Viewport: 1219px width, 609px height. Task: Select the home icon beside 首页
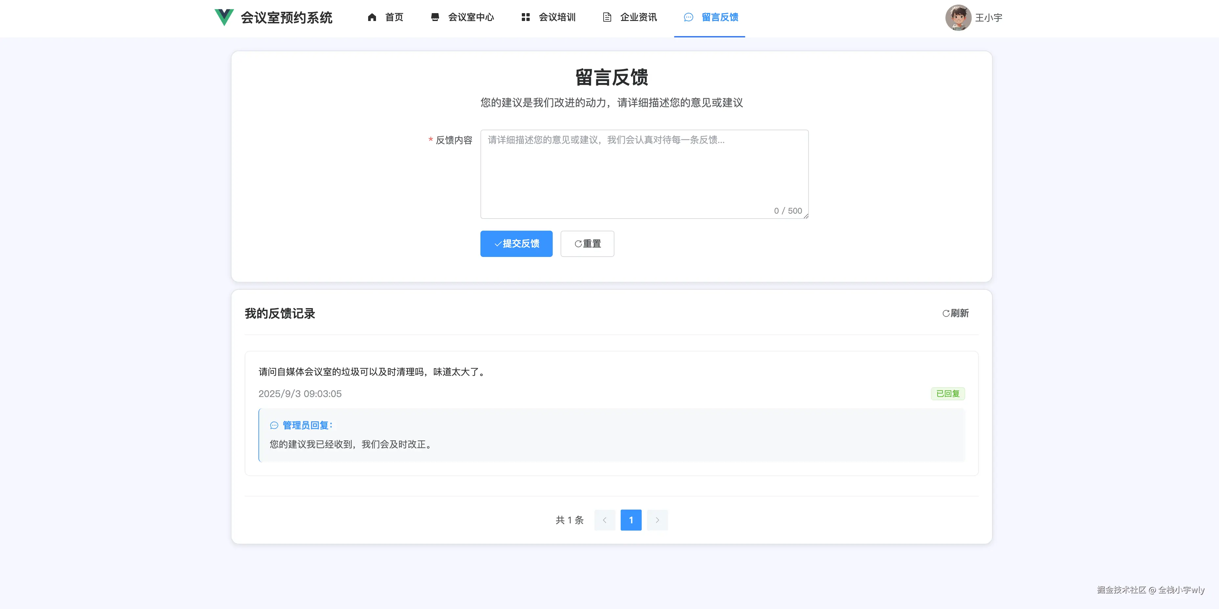tap(372, 17)
